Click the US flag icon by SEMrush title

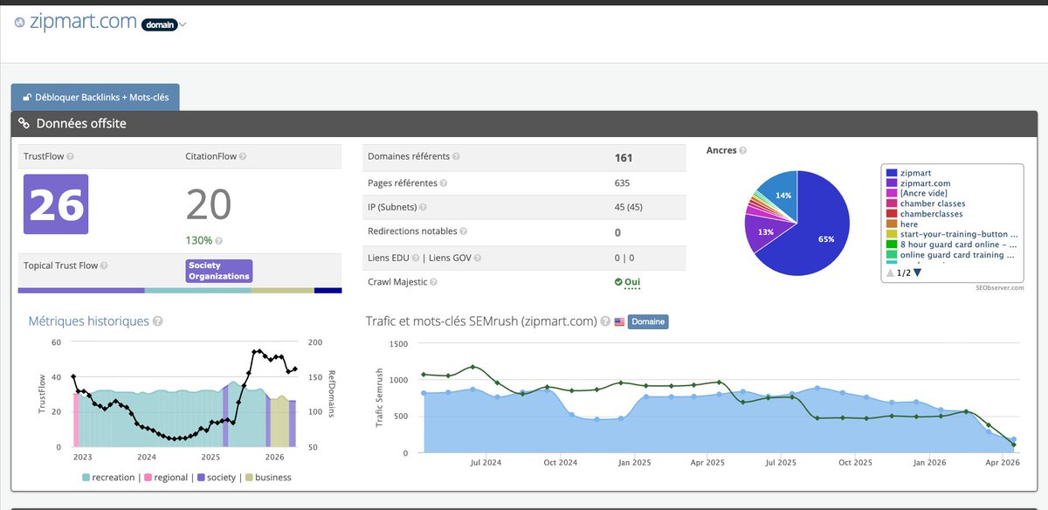(619, 321)
